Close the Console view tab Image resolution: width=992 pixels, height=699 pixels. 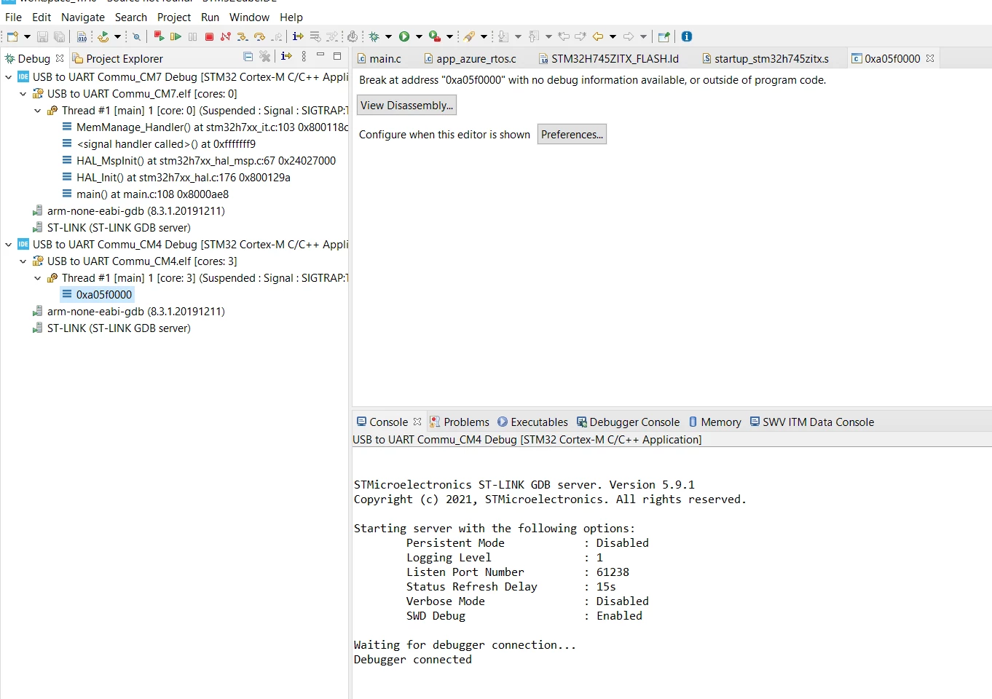(417, 422)
